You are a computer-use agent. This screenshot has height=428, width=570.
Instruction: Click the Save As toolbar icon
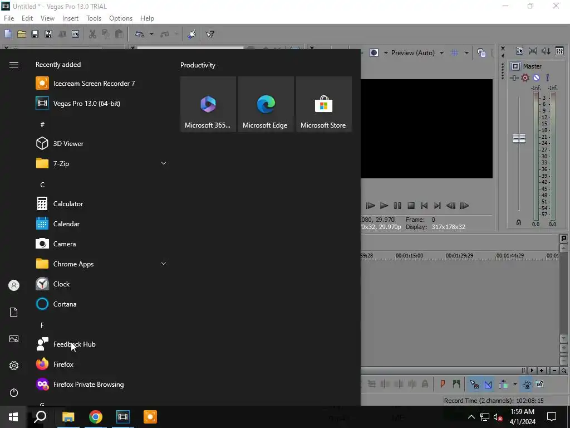pos(48,34)
